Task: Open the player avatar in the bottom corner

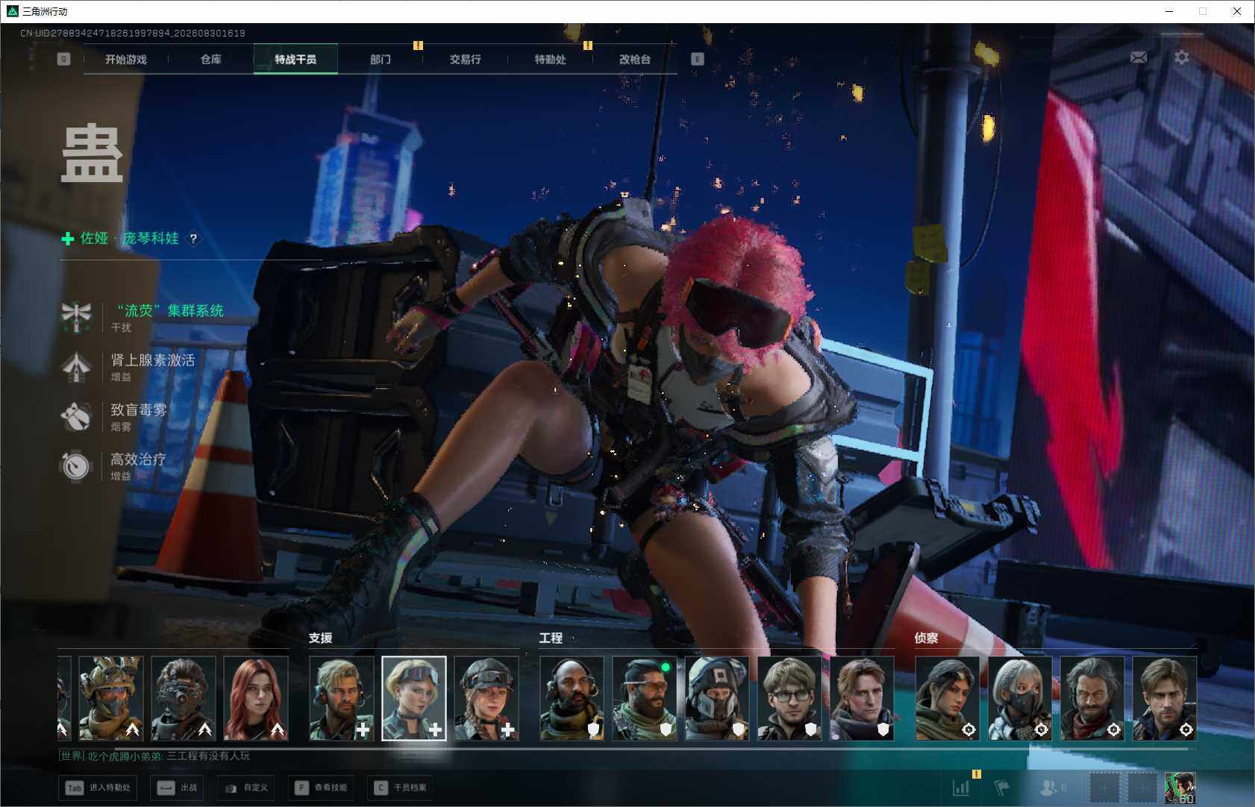Action: [1180, 788]
